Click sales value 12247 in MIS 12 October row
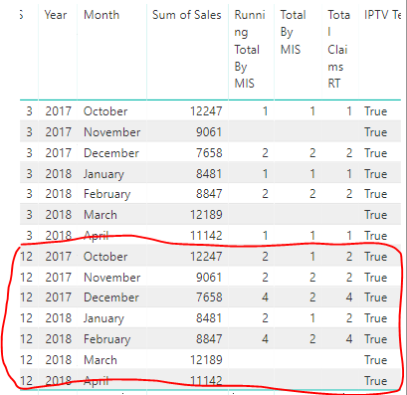Viewport: 407px width, 395px height. pos(206,257)
